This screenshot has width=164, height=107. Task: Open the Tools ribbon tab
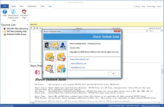(x=42, y=6)
